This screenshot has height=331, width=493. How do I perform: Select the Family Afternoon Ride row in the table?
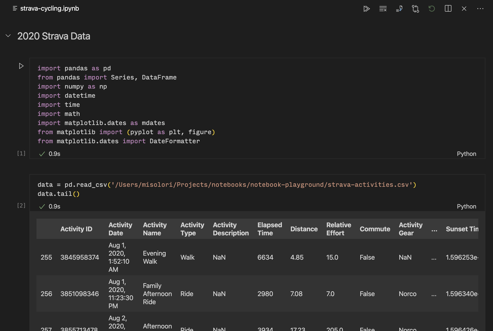157,294
